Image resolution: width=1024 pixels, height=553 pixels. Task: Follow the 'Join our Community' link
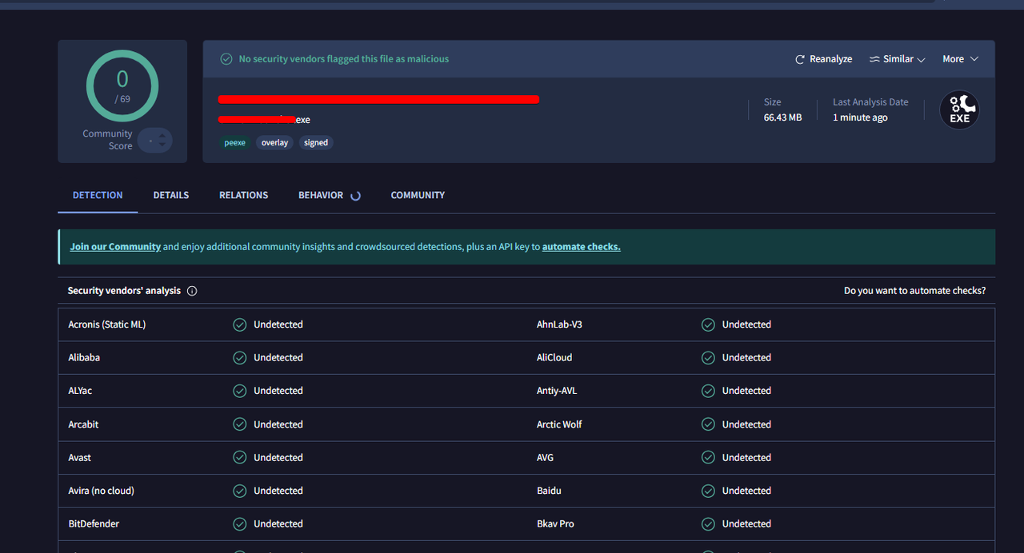point(115,247)
